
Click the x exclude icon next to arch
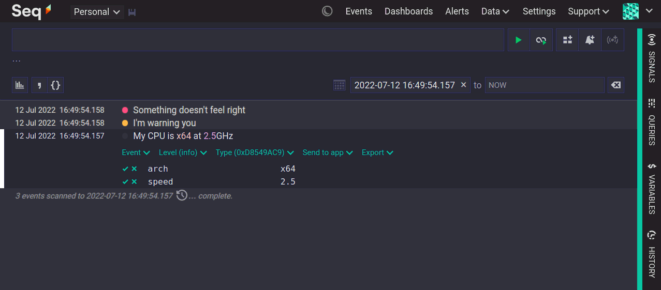click(x=134, y=169)
